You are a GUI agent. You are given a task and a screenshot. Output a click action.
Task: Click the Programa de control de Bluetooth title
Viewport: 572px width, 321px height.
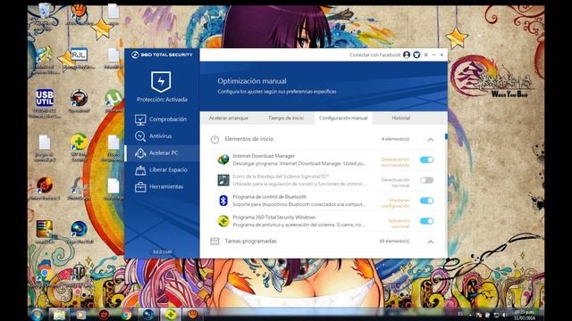point(269,196)
